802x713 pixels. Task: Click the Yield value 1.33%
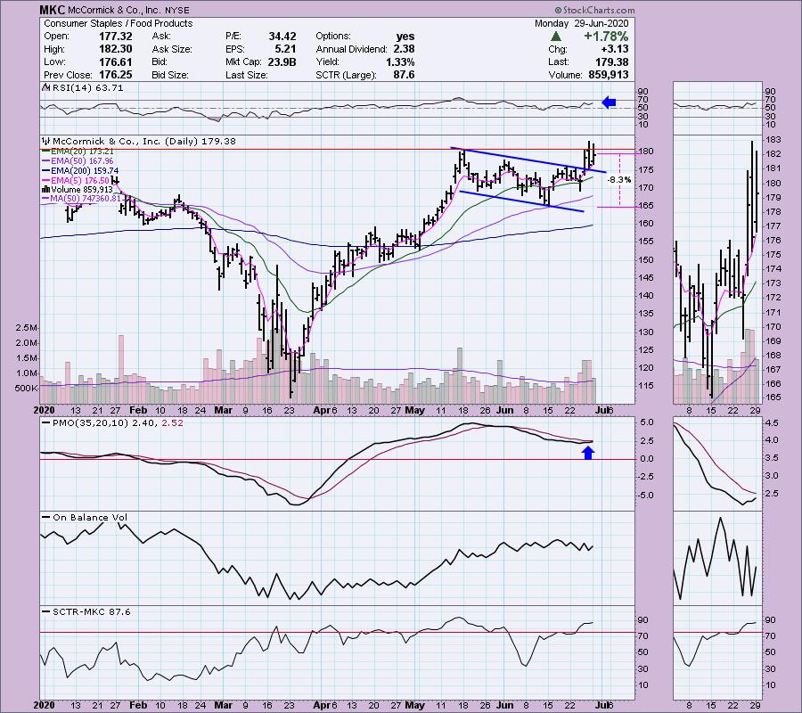coord(400,61)
